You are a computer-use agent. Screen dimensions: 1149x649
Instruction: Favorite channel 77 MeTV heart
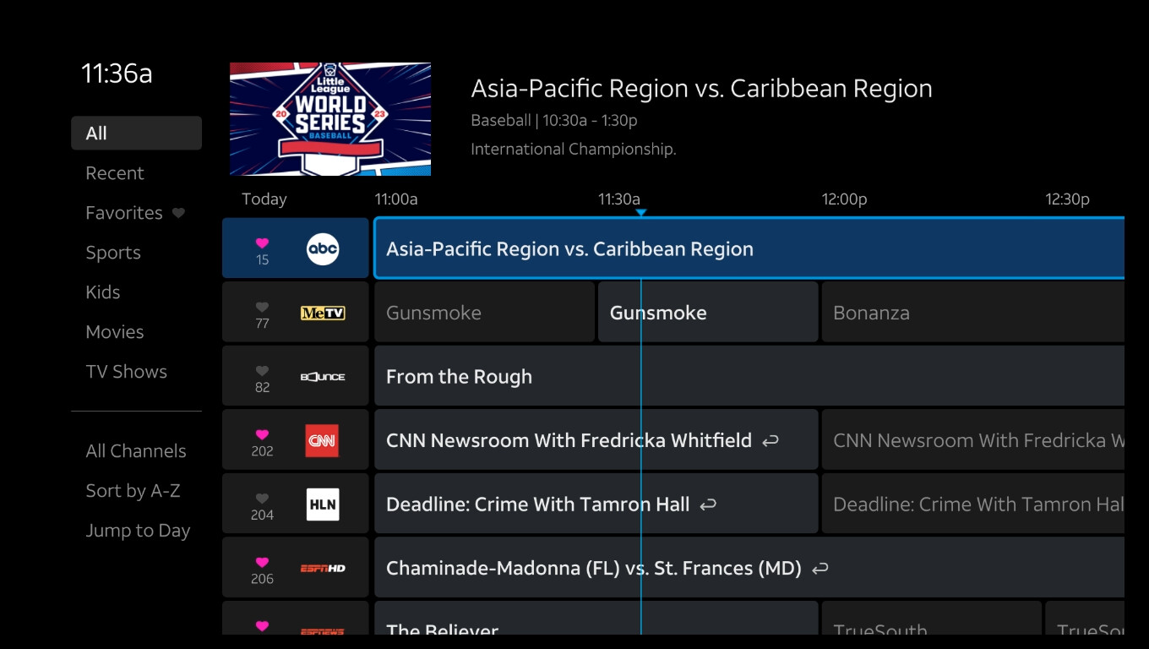click(x=262, y=308)
